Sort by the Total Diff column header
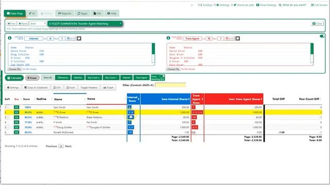The width and height of the screenshot is (330, 185). [278, 99]
